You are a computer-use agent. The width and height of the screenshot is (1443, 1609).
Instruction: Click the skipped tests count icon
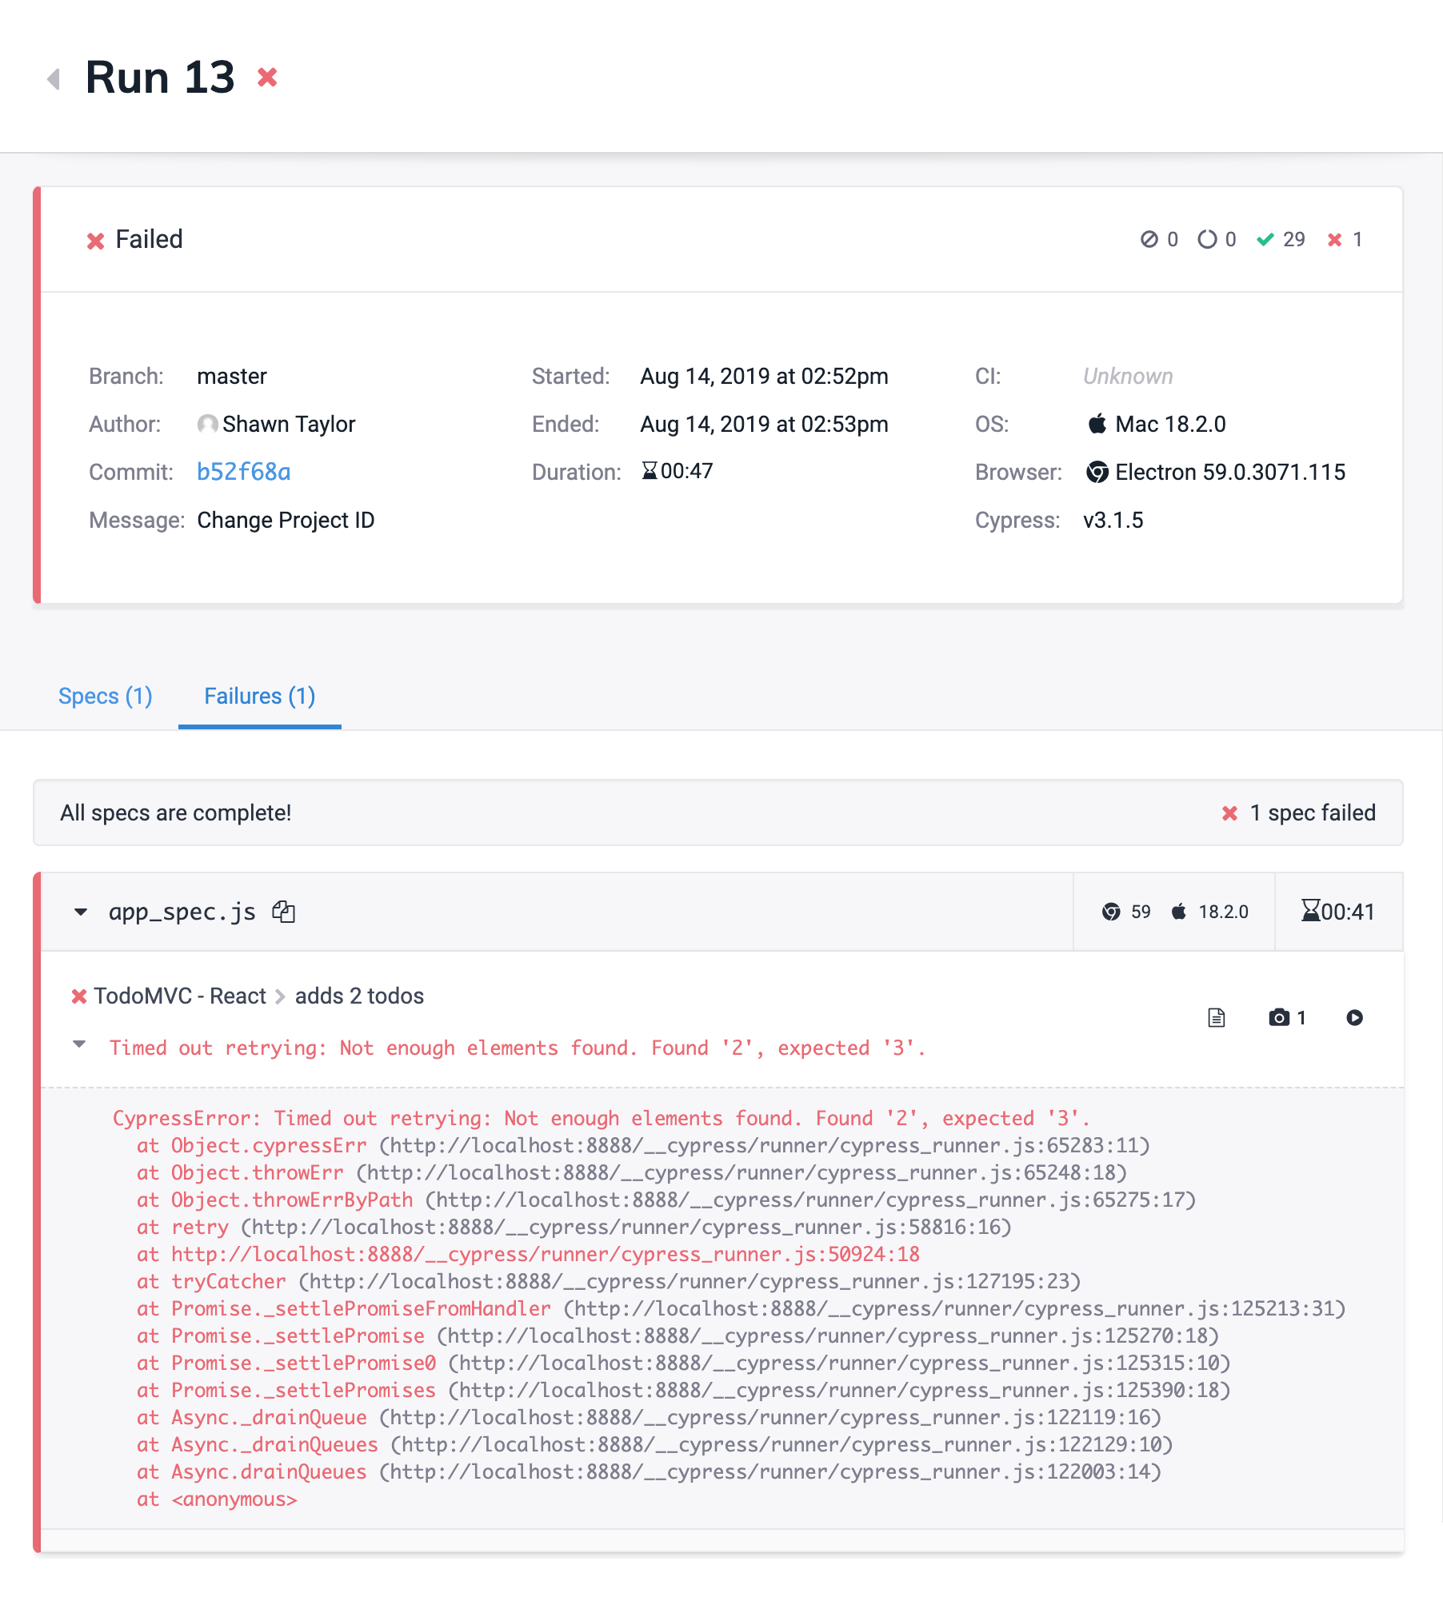[1149, 239]
